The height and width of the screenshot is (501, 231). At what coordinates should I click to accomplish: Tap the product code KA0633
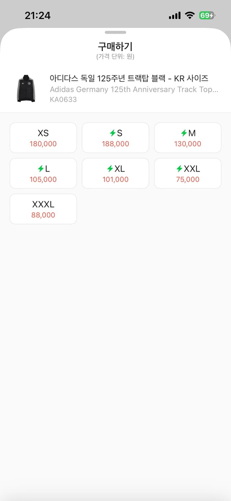[63, 100]
